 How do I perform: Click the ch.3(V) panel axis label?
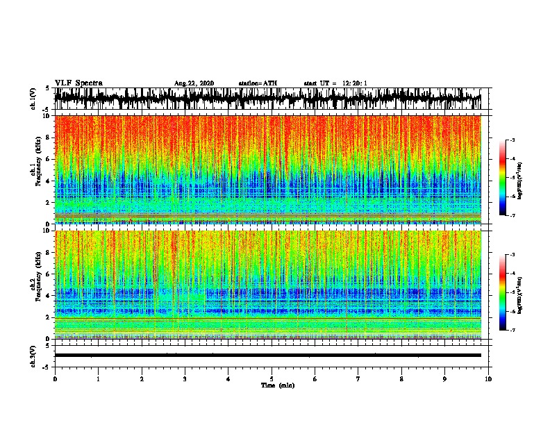(33, 356)
